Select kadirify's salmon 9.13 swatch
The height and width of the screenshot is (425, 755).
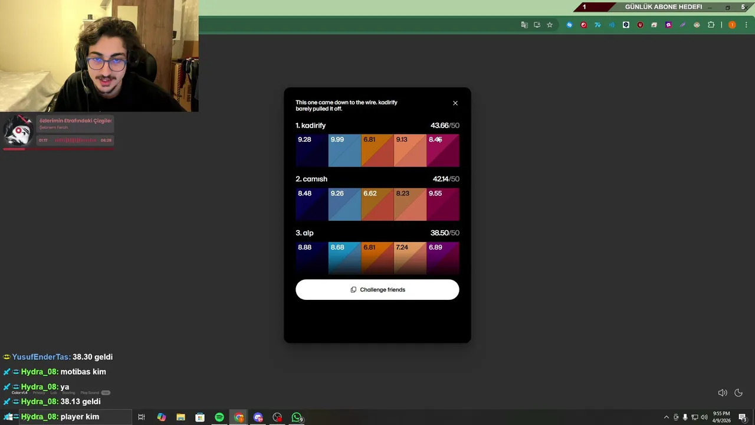(410, 151)
